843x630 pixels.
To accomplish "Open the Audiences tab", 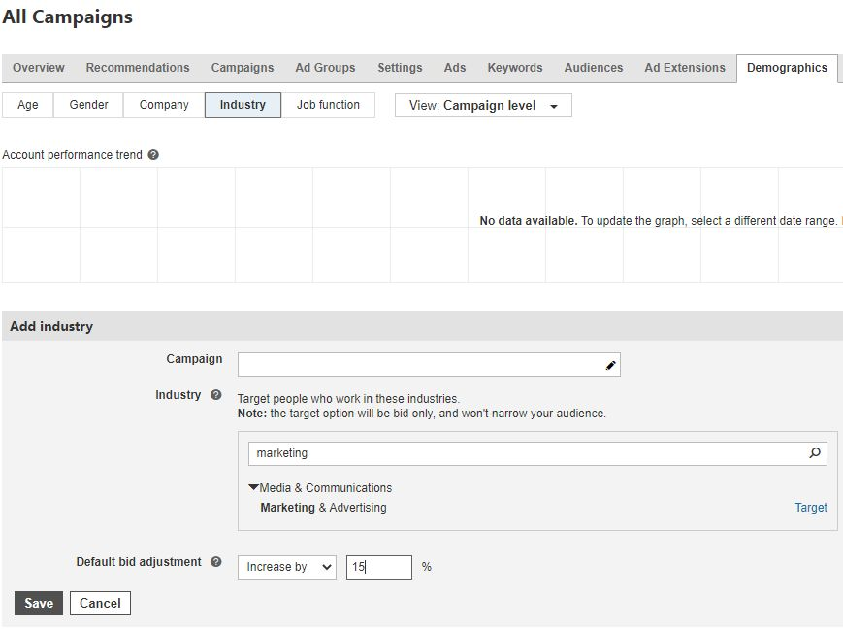I will (x=594, y=68).
